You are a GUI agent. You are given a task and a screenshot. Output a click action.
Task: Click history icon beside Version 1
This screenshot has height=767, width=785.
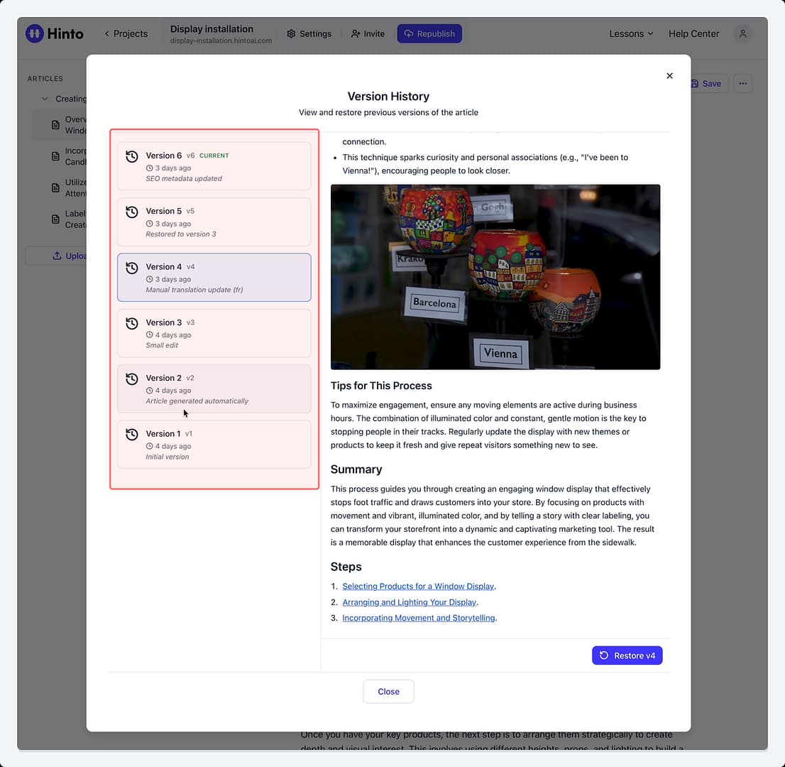(x=132, y=435)
